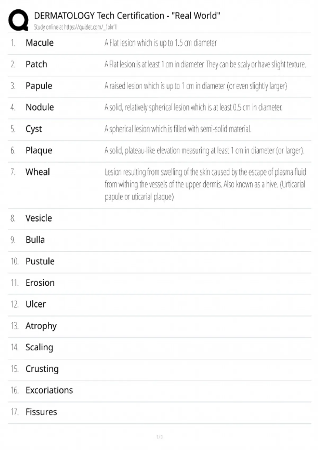Select the Macule term
The image size is (318, 451).
39,43
